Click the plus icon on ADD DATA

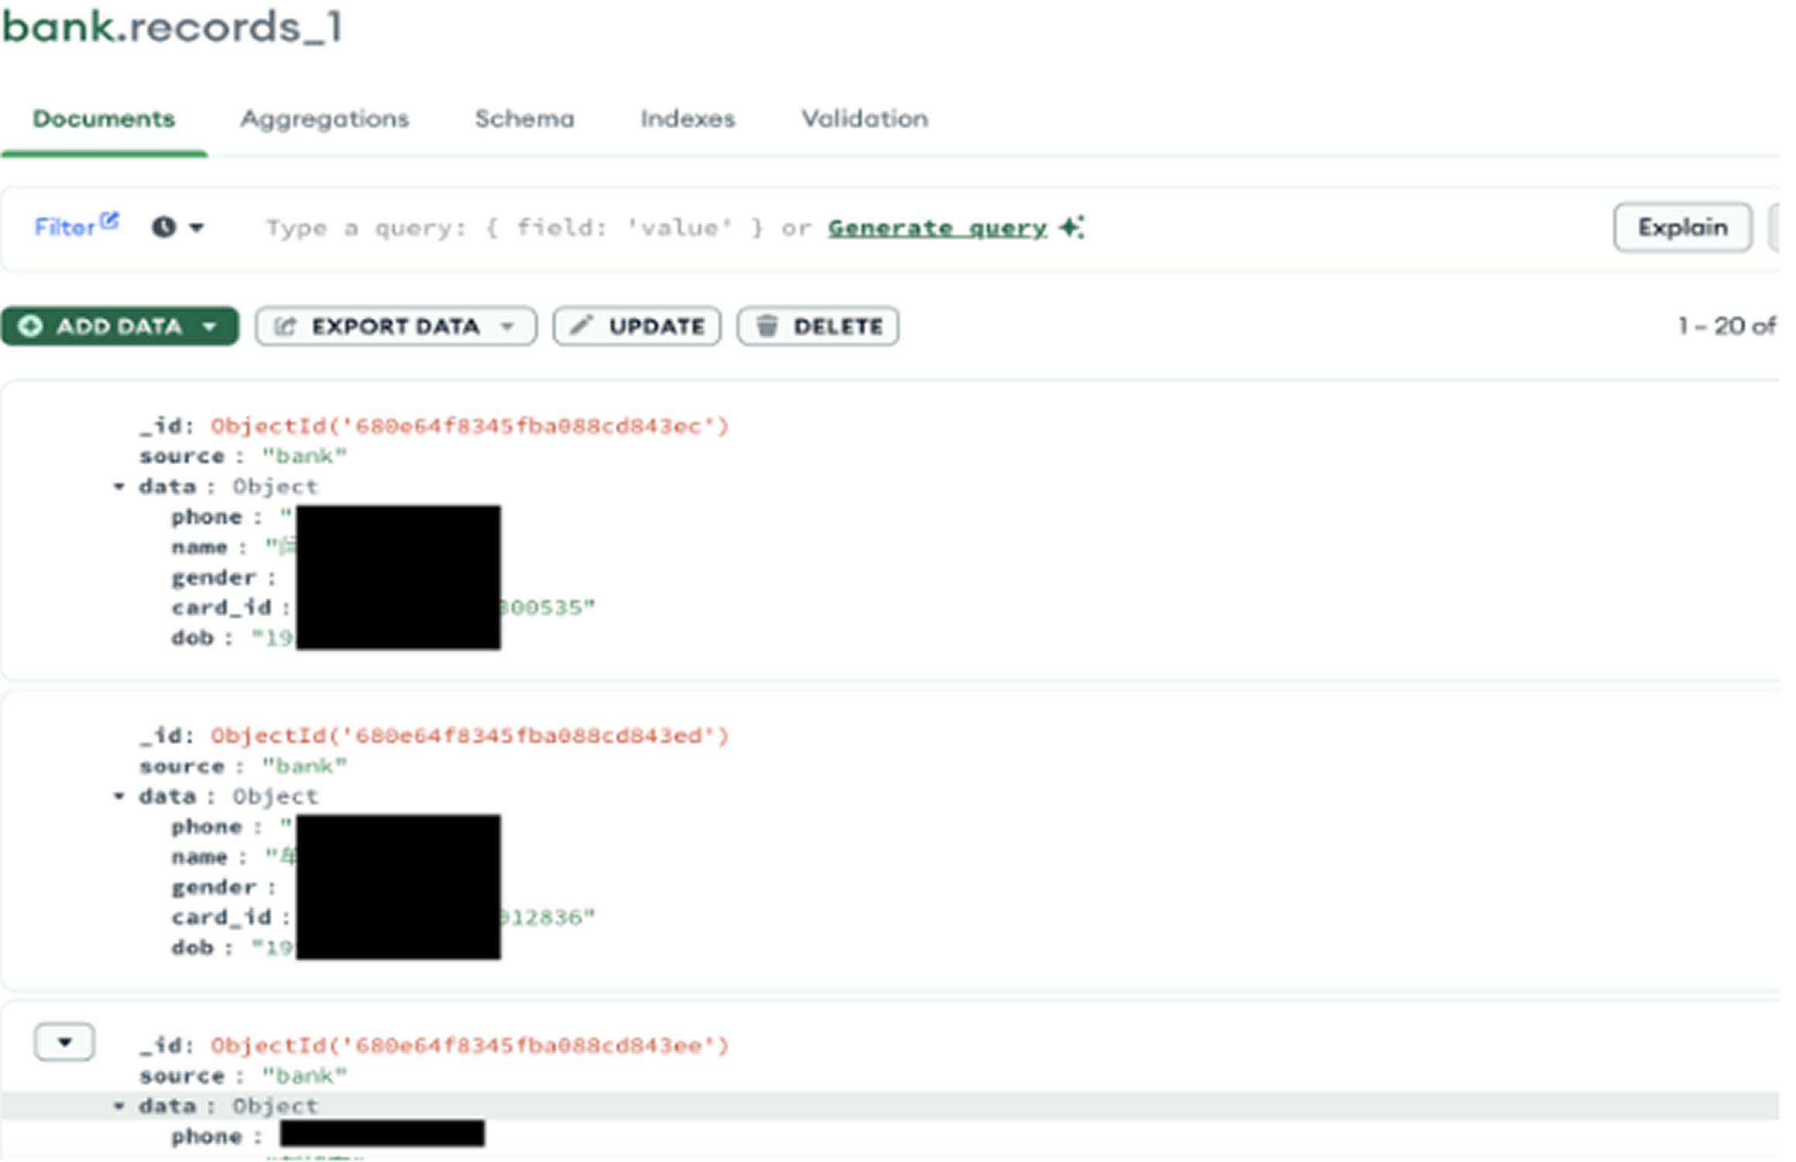(30, 326)
